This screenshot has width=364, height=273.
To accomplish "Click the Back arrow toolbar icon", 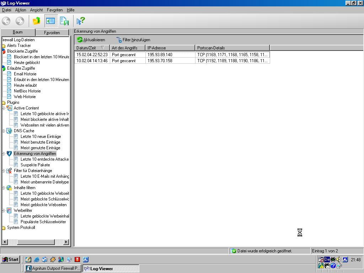I will click(x=6, y=21).
